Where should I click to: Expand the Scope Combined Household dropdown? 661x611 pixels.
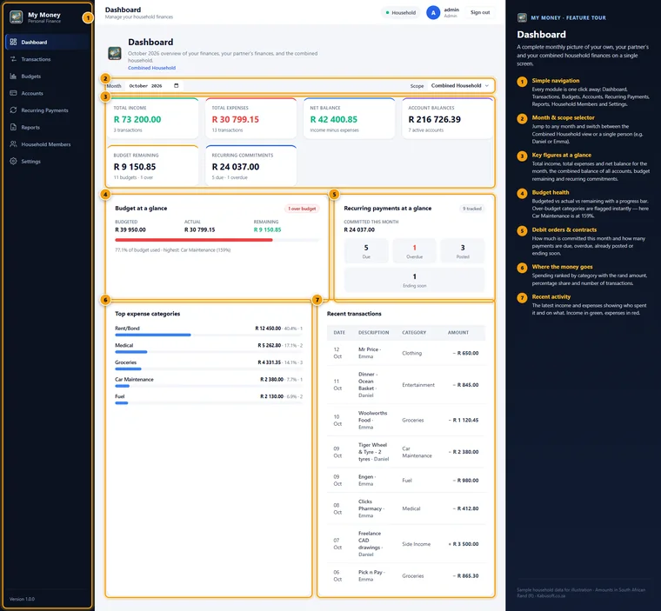(x=459, y=85)
